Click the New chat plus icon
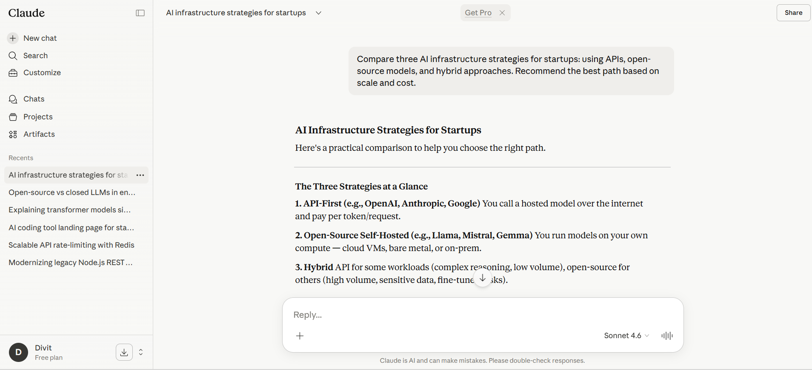The height and width of the screenshot is (370, 812). pos(13,38)
